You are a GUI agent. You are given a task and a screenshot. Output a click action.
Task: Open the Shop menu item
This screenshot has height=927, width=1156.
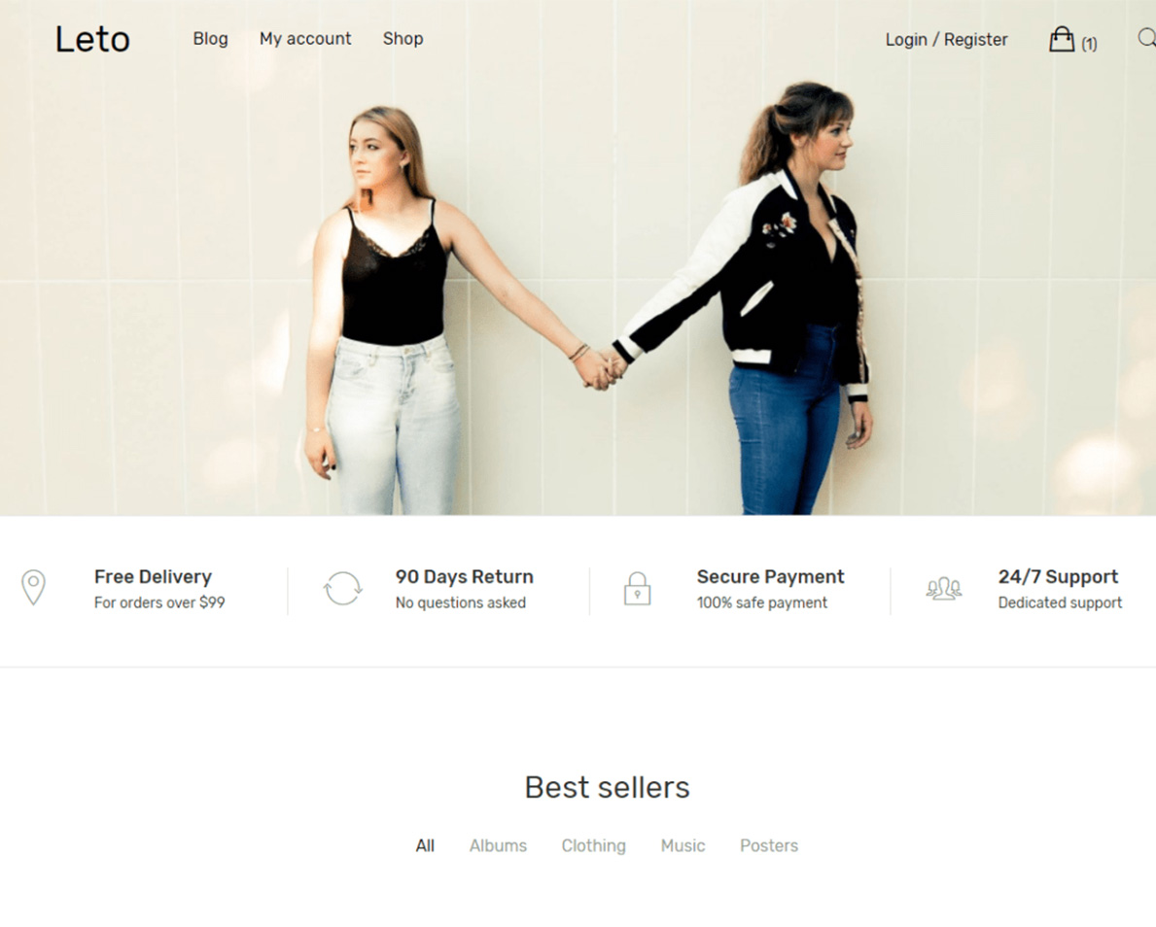coord(403,38)
